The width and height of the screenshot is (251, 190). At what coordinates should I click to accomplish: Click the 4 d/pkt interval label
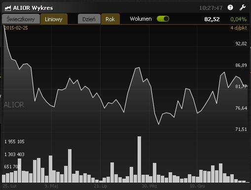pos(239,28)
